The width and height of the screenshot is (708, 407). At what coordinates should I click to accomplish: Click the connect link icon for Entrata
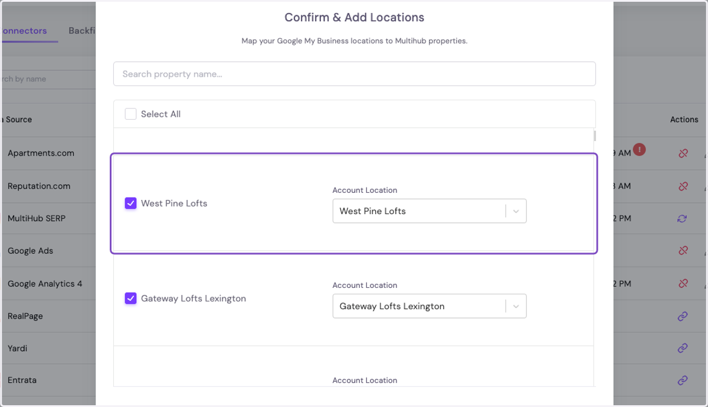[x=683, y=380]
